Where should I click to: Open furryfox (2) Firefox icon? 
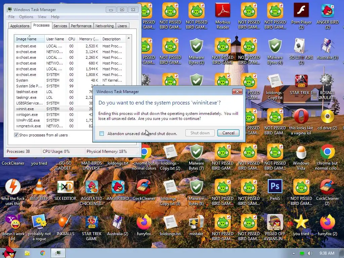tap(327, 225)
